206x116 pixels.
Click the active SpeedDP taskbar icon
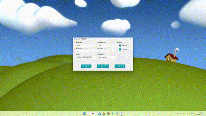122,113
